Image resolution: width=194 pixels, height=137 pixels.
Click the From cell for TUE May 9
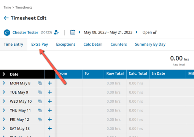pos(69,92)
